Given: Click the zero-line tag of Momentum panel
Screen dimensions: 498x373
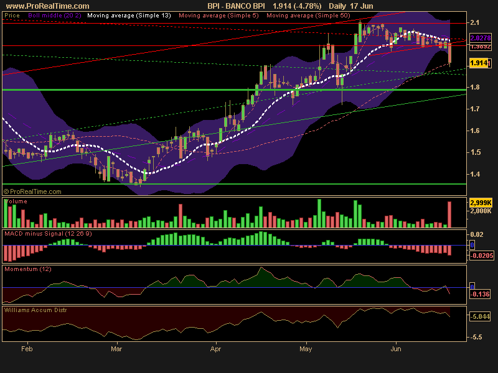Looking at the screenshot, I should tap(472, 287).
